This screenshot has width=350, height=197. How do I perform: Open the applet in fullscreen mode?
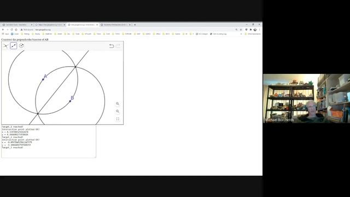[118, 119]
